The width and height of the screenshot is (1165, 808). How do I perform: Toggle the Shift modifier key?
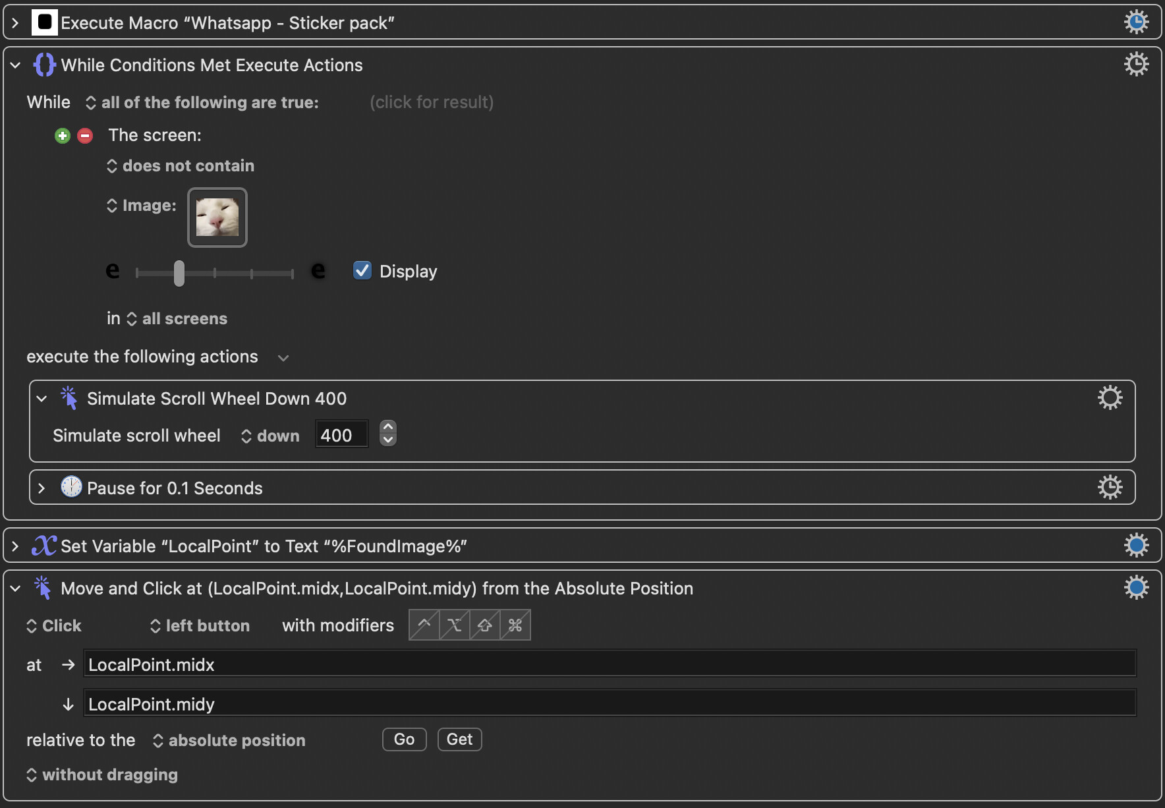tap(485, 625)
